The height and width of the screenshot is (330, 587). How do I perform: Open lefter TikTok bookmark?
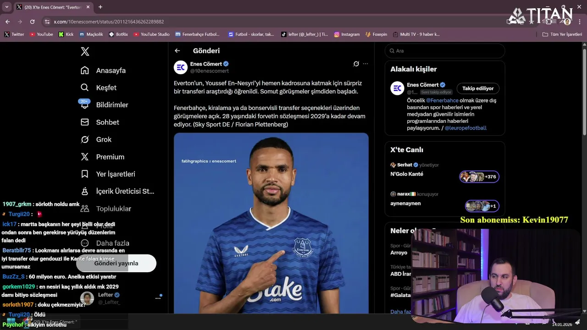305,34
